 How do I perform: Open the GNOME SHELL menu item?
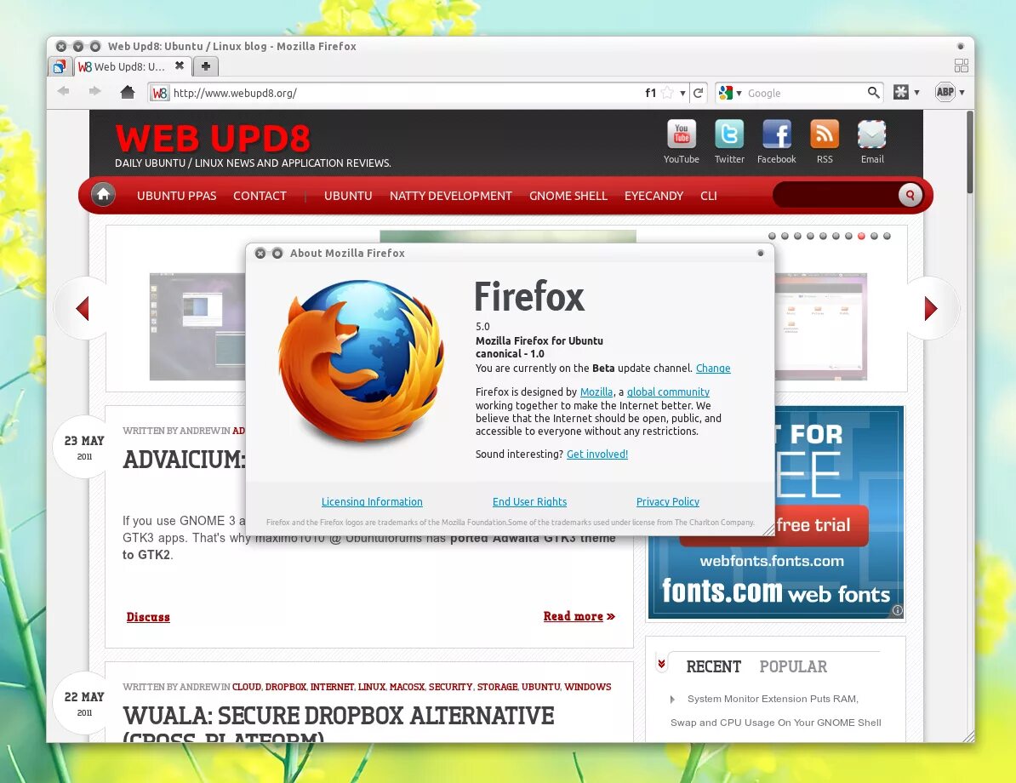pyautogui.click(x=568, y=196)
